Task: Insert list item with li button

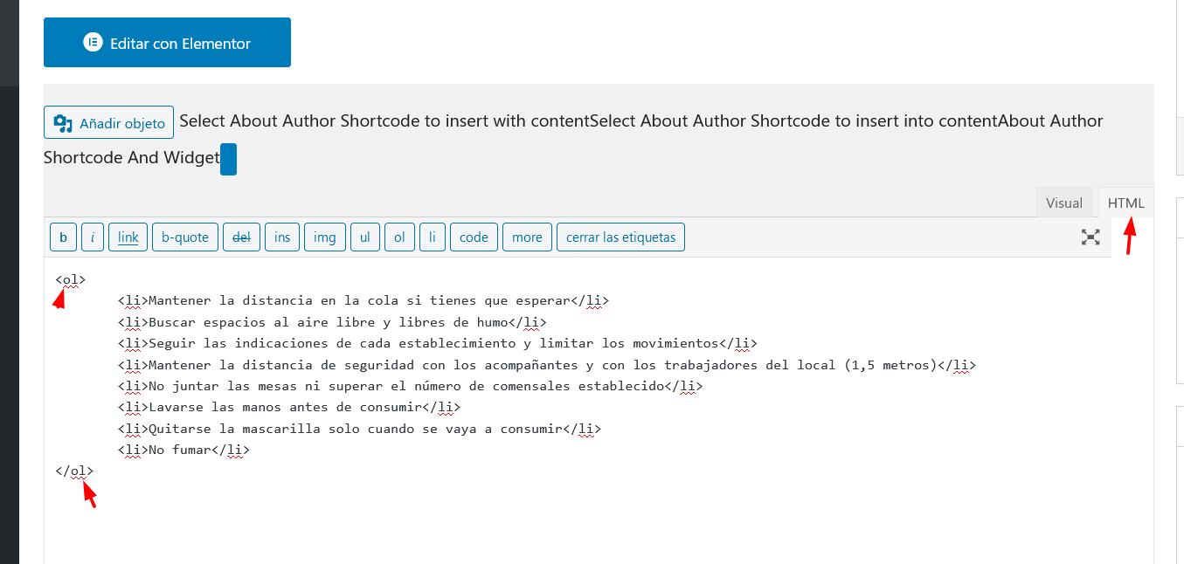Action: click(x=433, y=237)
